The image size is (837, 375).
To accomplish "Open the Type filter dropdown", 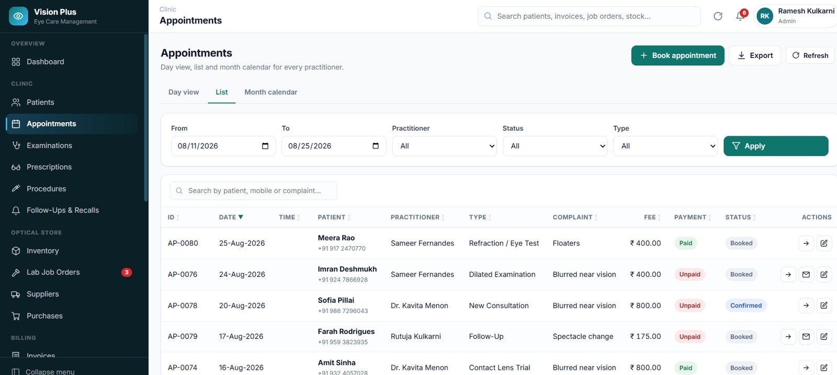I will click(665, 146).
